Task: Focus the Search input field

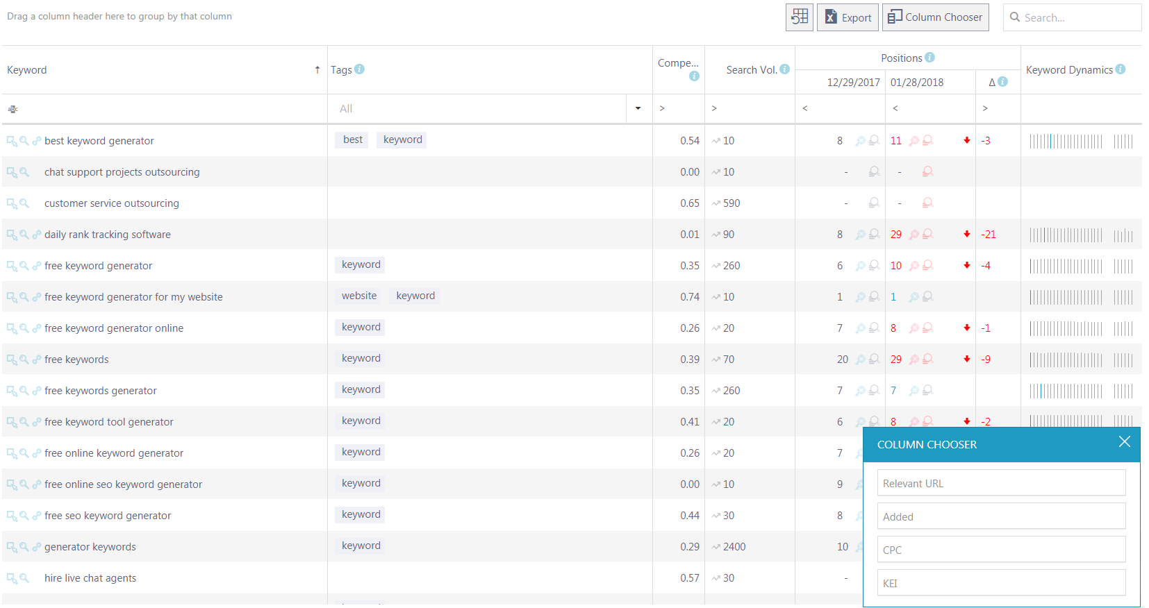Action: [x=1073, y=17]
